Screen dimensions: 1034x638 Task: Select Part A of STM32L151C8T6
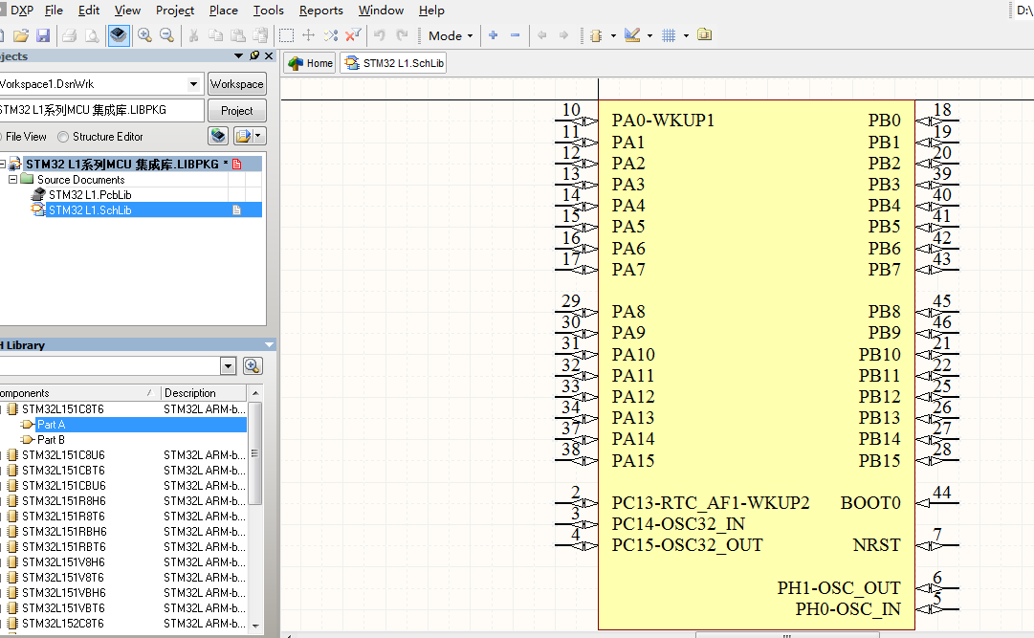[x=51, y=425]
